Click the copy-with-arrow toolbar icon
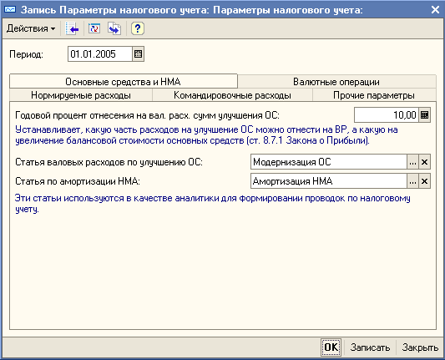 pos(114,28)
